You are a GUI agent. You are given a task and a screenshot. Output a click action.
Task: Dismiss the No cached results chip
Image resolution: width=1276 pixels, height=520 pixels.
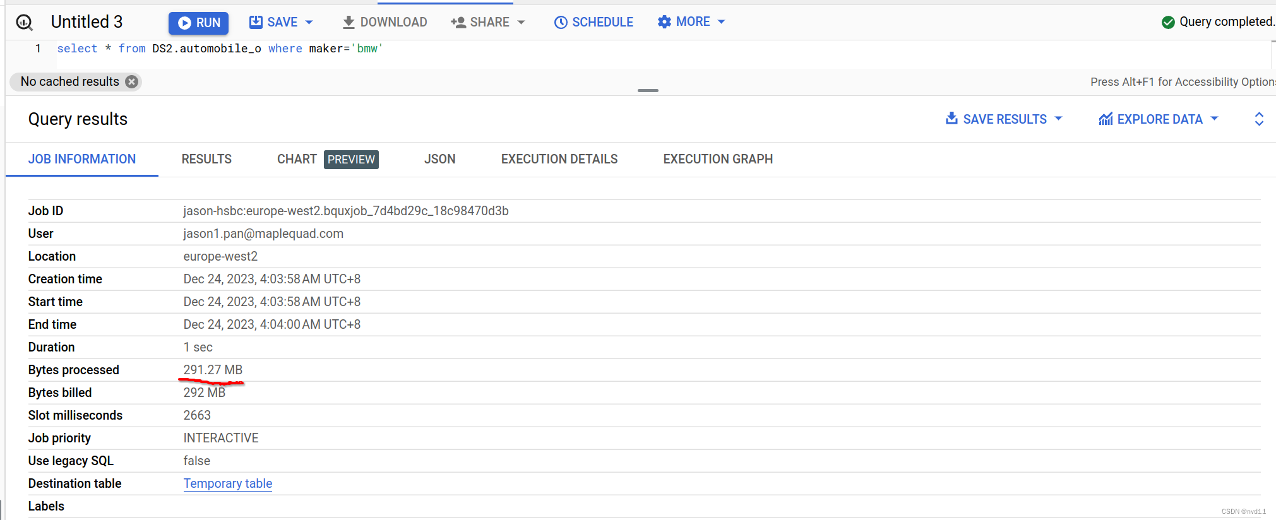pyautogui.click(x=131, y=81)
